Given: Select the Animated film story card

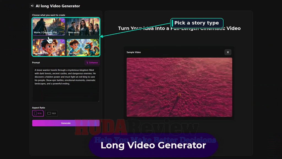Looking at the screenshot, I should (49, 47).
